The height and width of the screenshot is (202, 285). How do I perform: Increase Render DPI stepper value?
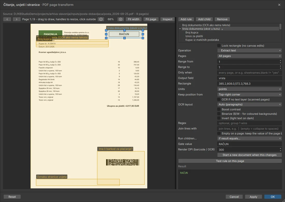click(x=280, y=149)
